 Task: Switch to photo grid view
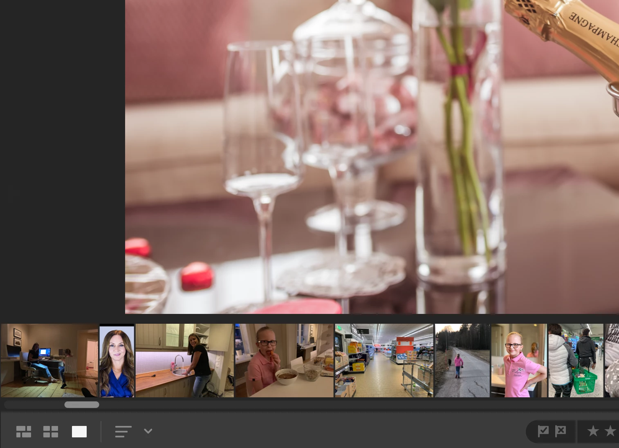(24, 432)
